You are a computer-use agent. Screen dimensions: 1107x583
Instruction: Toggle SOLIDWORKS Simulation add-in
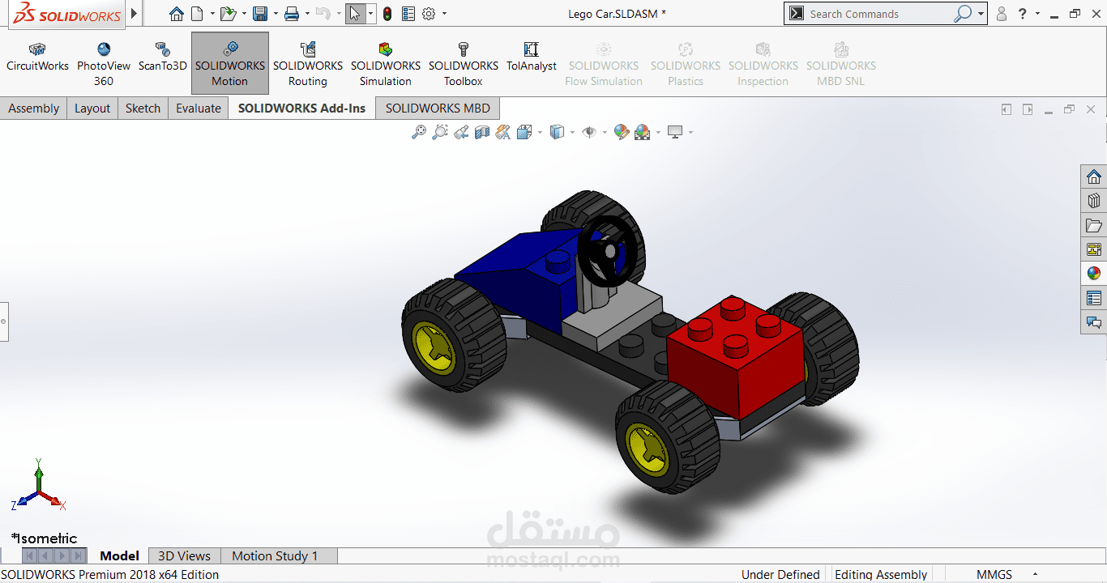[x=386, y=64]
